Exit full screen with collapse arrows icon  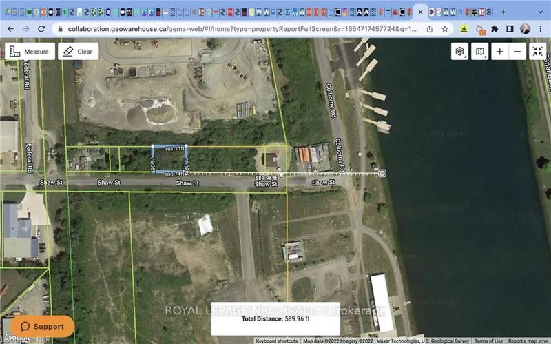pyautogui.click(x=537, y=51)
